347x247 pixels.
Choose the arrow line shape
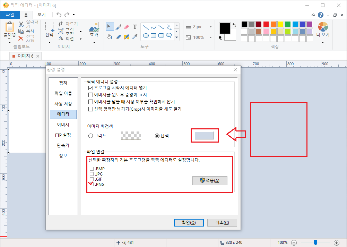pos(161,27)
